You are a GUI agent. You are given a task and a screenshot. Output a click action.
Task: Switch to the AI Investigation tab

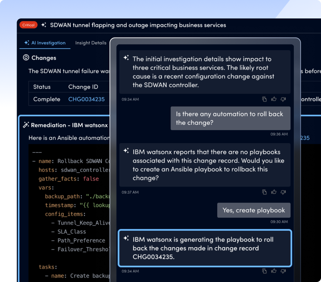(45, 43)
